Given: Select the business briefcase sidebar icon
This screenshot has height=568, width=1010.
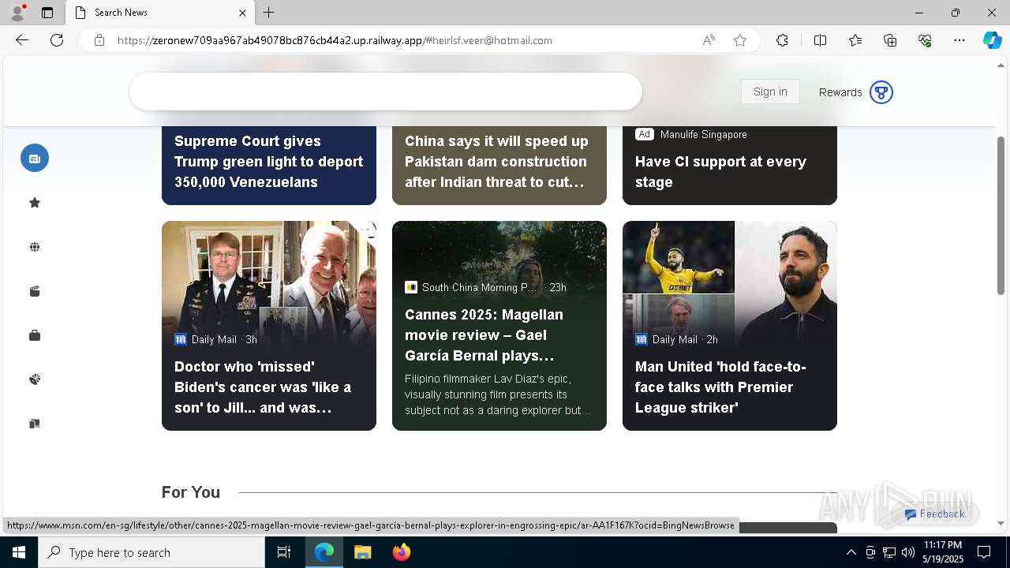Looking at the screenshot, I should pos(35,335).
